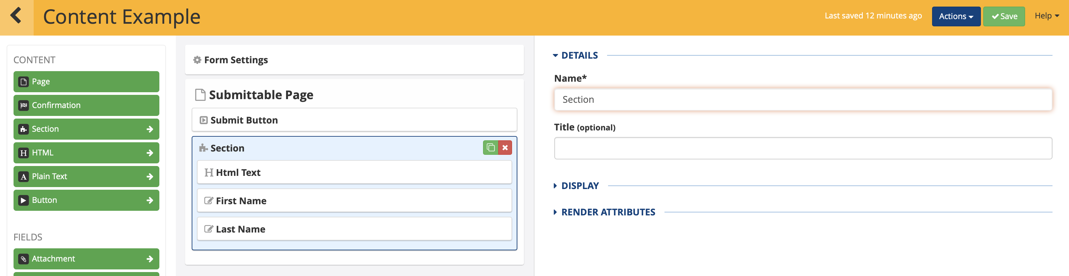Click the Section puzzle icon in canvas
This screenshot has width=1069, height=276.
pos(203,148)
